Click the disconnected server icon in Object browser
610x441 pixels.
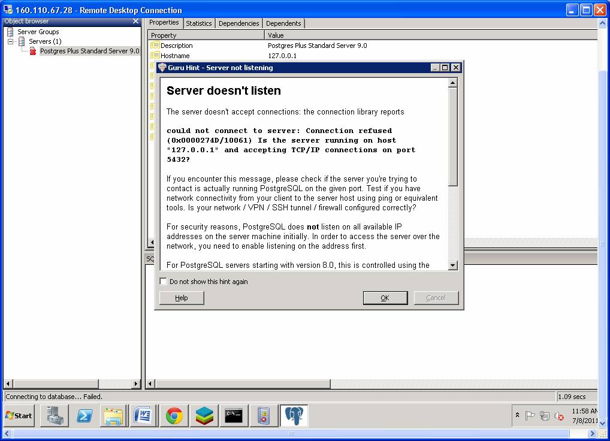coord(33,51)
